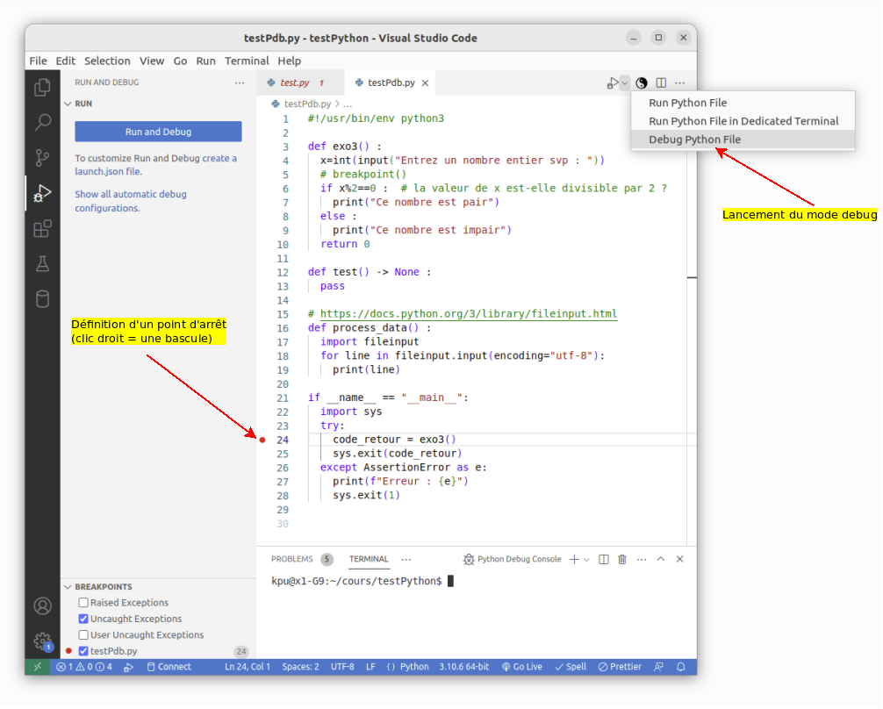The width and height of the screenshot is (883, 709).
Task: Click create a launch.json file link
Action: coord(156,166)
